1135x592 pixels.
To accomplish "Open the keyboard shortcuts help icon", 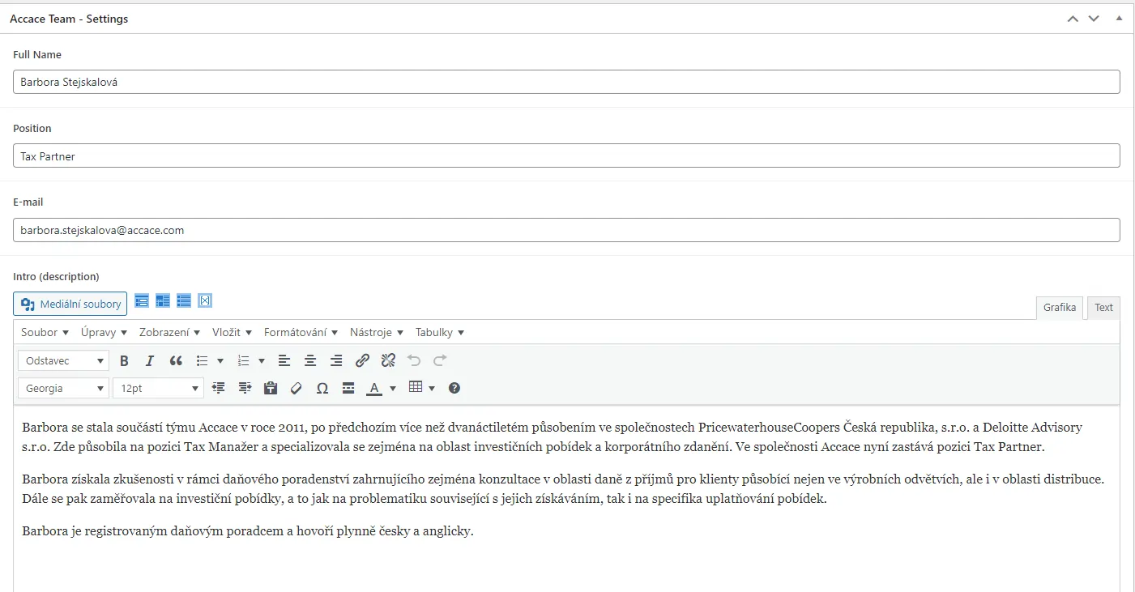I will coord(454,389).
